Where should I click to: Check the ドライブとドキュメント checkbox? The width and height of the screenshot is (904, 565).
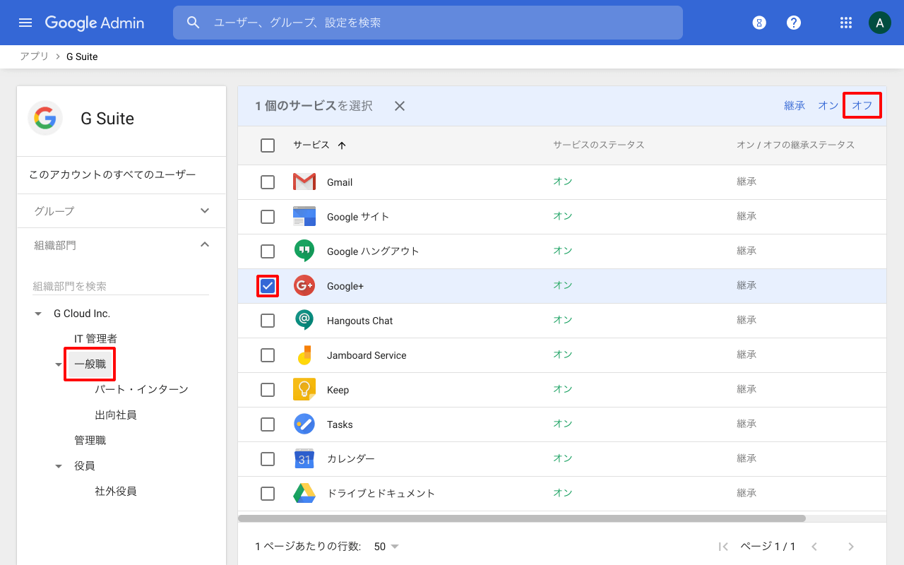[x=268, y=494]
